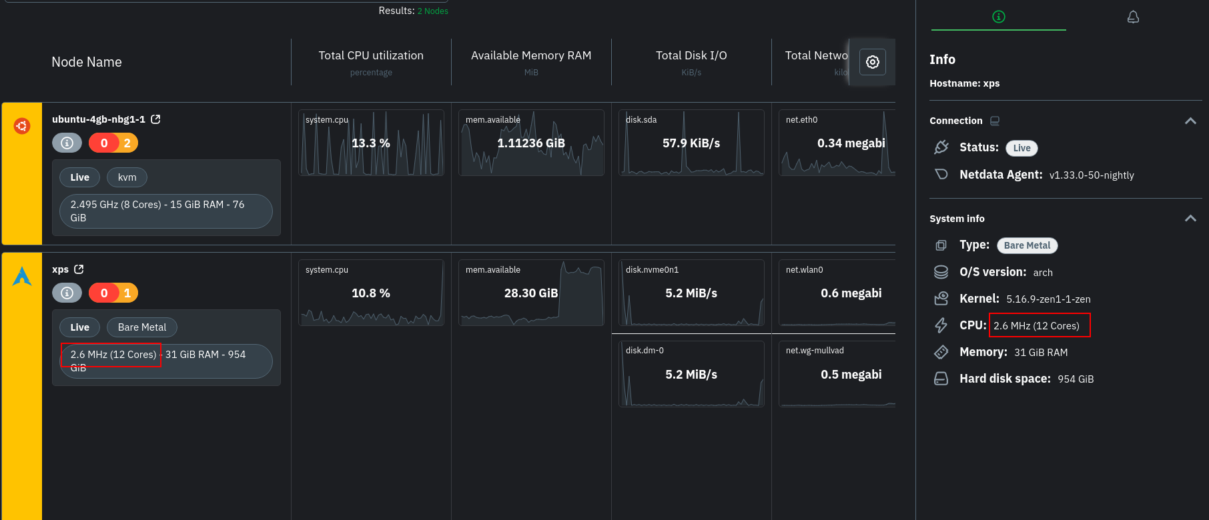Click the Hard disk space icon
This screenshot has height=520, width=1209.
[x=941, y=379]
